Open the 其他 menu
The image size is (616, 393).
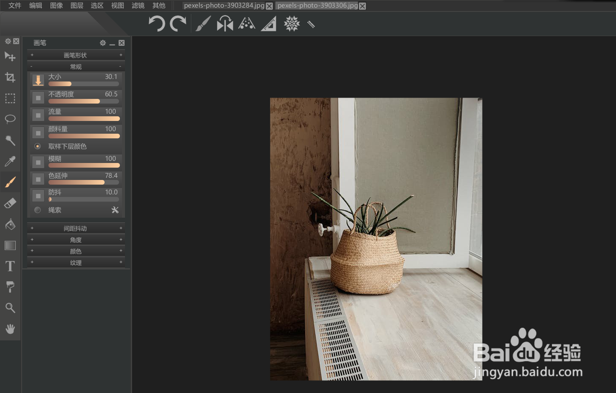159,6
